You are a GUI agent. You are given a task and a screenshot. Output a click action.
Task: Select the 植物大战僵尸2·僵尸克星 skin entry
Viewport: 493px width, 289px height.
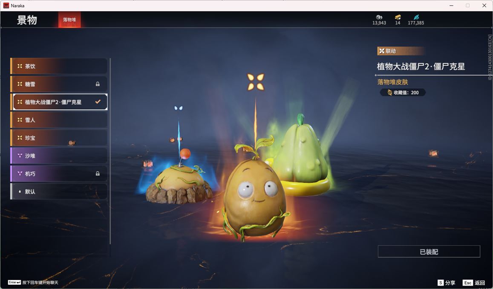point(59,102)
